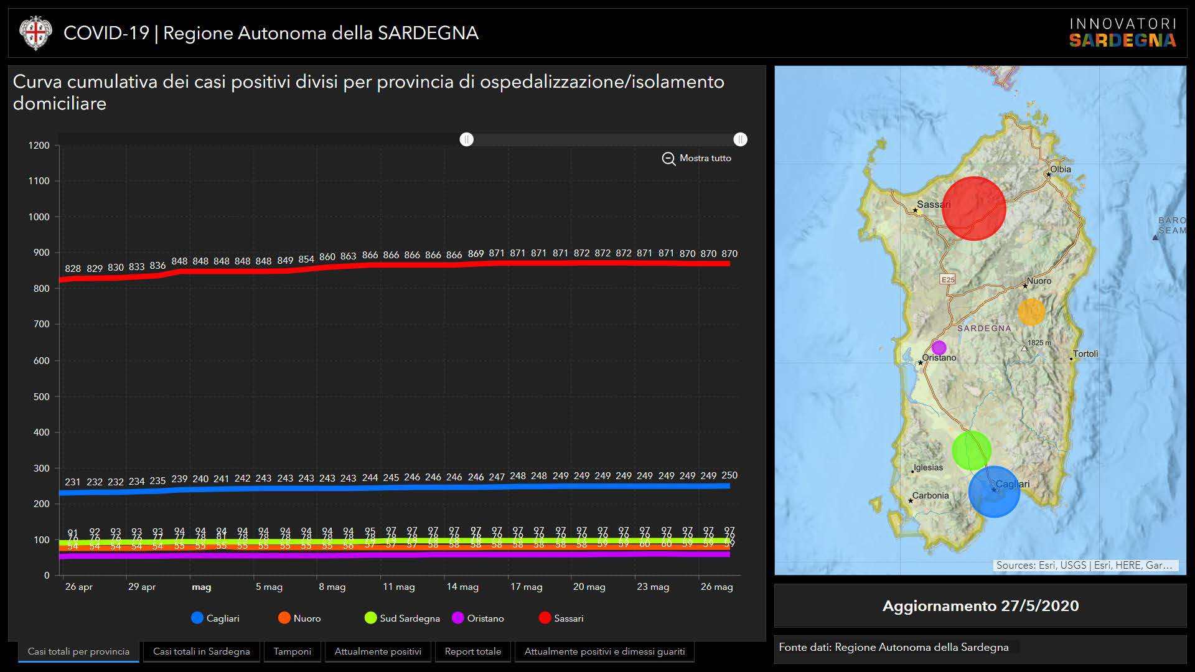
Task: Click the Mostra tutto zoom-out icon
Action: (668, 159)
